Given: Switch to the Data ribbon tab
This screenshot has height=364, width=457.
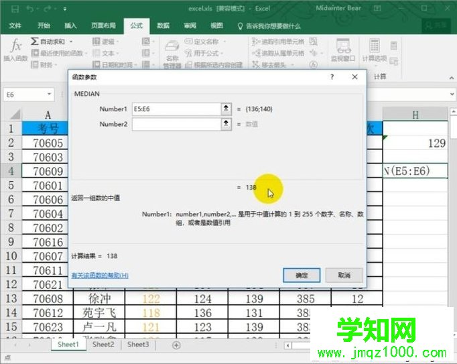Looking at the screenshot, I should point(163,25).
